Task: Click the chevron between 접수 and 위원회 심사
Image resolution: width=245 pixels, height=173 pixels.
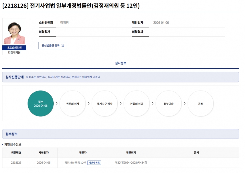Action: point(57,104)
